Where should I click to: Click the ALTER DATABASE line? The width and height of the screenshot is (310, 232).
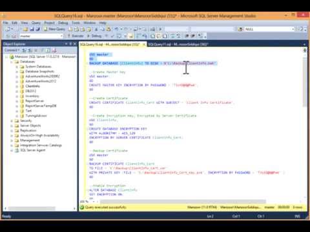pos(113,190)
